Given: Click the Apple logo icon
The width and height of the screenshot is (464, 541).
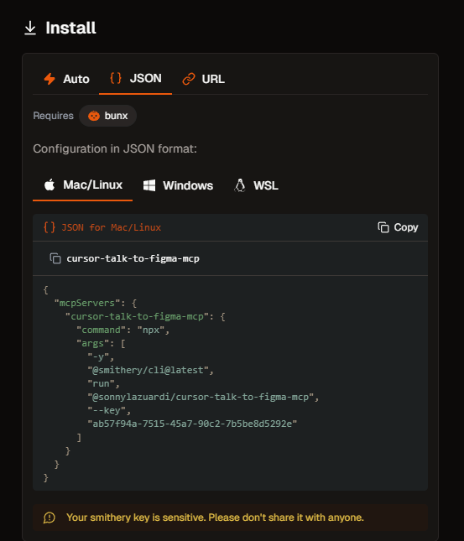Looking at the screenshot, I should 50,185.
